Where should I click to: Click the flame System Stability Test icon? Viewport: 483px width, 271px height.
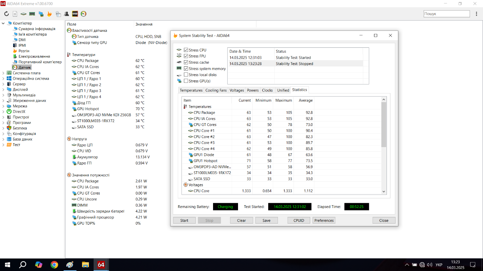click(x=49, y=14)
